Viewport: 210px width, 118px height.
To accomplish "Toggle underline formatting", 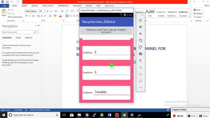I will tap(33, 16).
